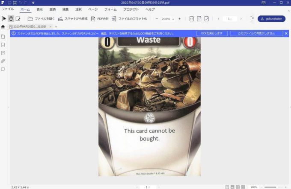The image size is (291, 189).
Task: Select the arrow selection tool
Action: tap(4, 18)
